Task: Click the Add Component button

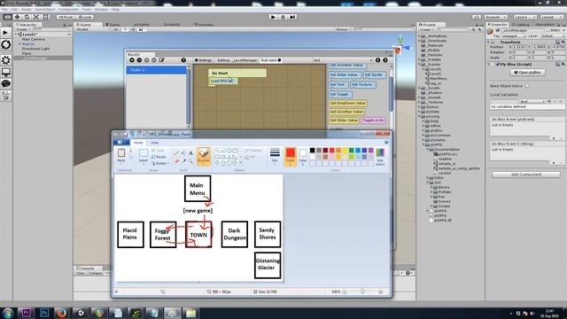Action: pyautogui.click(x=525, y=175)
